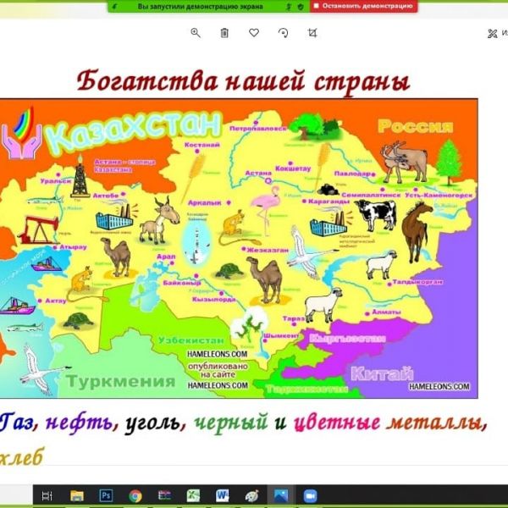Viewport: 508px width, 508px height.
Task: Add the image to favorites with the heart icon
Action: pos(254,33)
